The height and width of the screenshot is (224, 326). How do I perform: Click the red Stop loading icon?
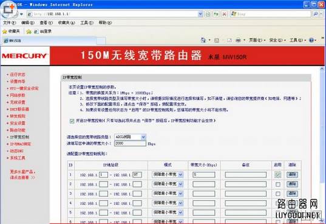click(225, 14)
